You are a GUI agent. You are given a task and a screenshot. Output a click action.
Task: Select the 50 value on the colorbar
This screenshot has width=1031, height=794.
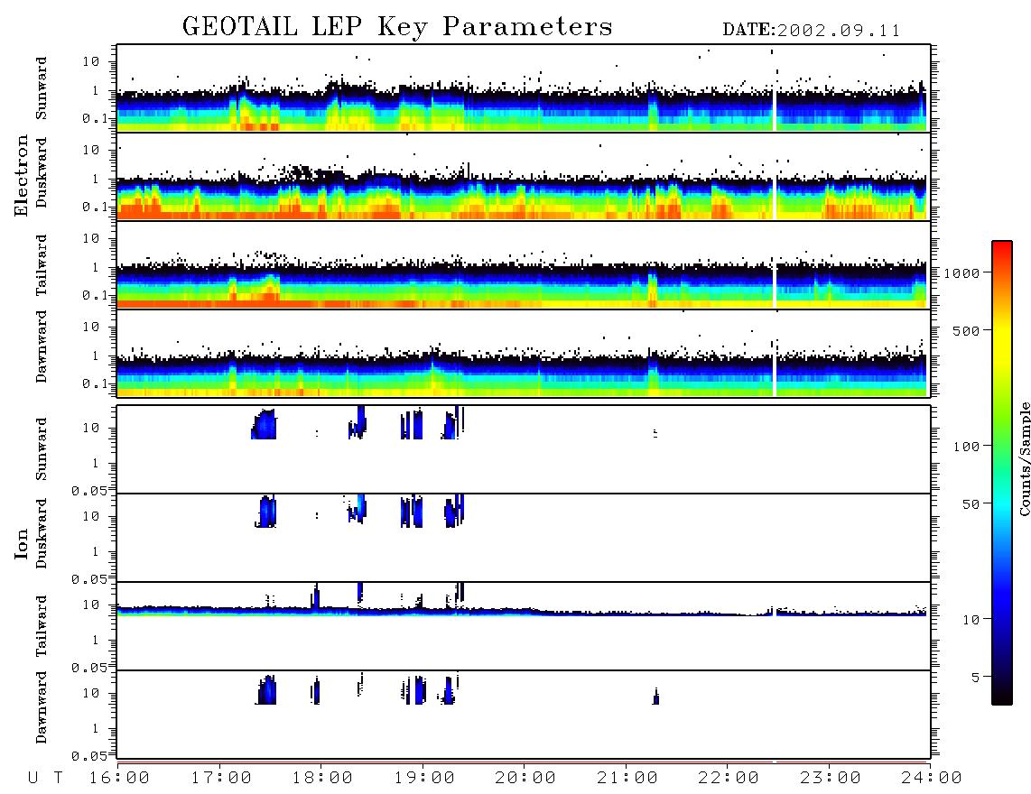point(971,504)
